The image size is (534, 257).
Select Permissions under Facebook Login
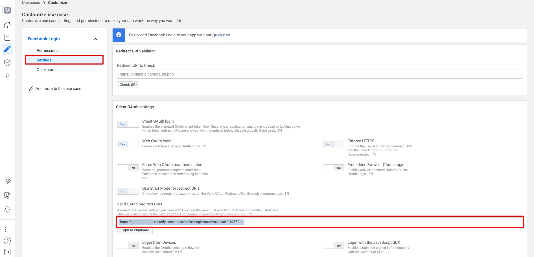point(47,50)
